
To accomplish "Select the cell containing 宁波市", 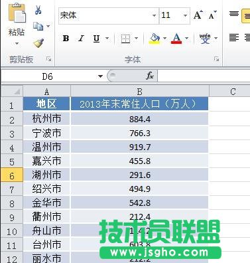I will (46, 133).
